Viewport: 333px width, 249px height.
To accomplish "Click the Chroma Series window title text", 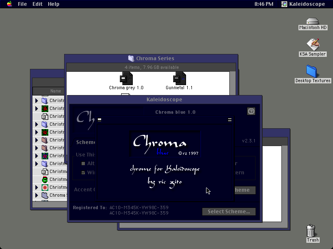I will pyautogui.click(x=155, y=59).
